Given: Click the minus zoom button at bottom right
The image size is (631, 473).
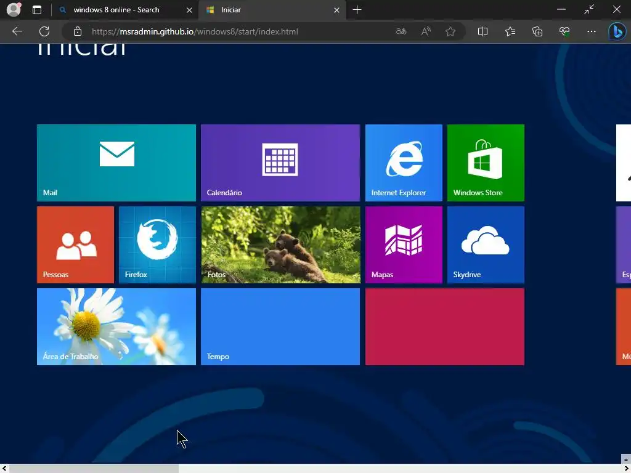Looking at the screenshot, I should 626,459.
